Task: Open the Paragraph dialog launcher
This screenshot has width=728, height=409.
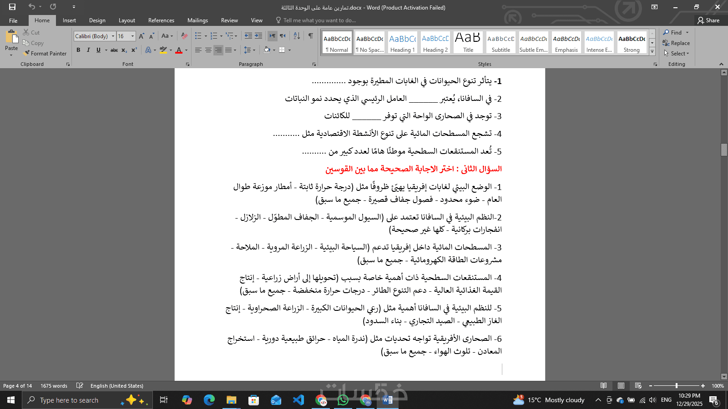Action: [314, 65]
